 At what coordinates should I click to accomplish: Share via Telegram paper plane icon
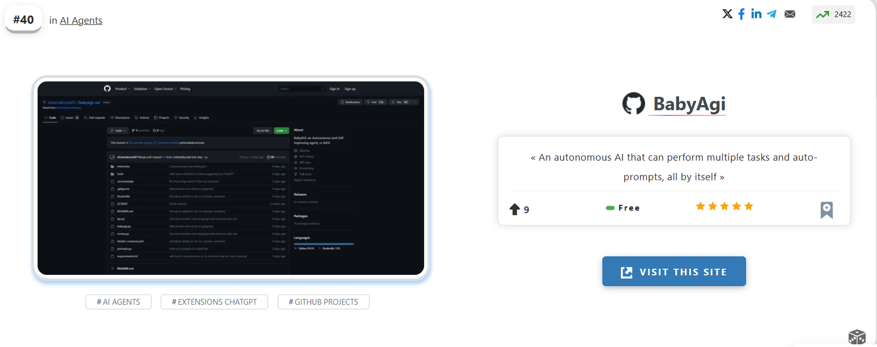click(x=772, y=14)
